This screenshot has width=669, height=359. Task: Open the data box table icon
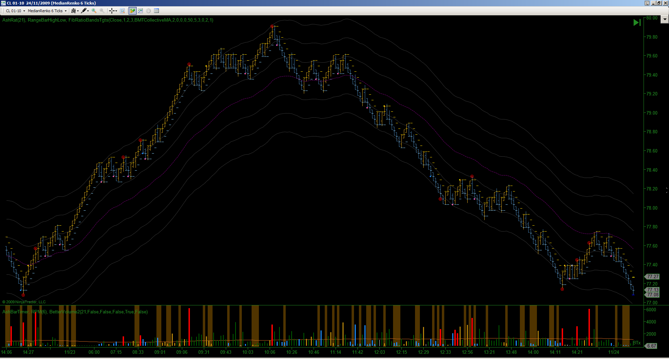pyautogui.click(x=156, y=11)
